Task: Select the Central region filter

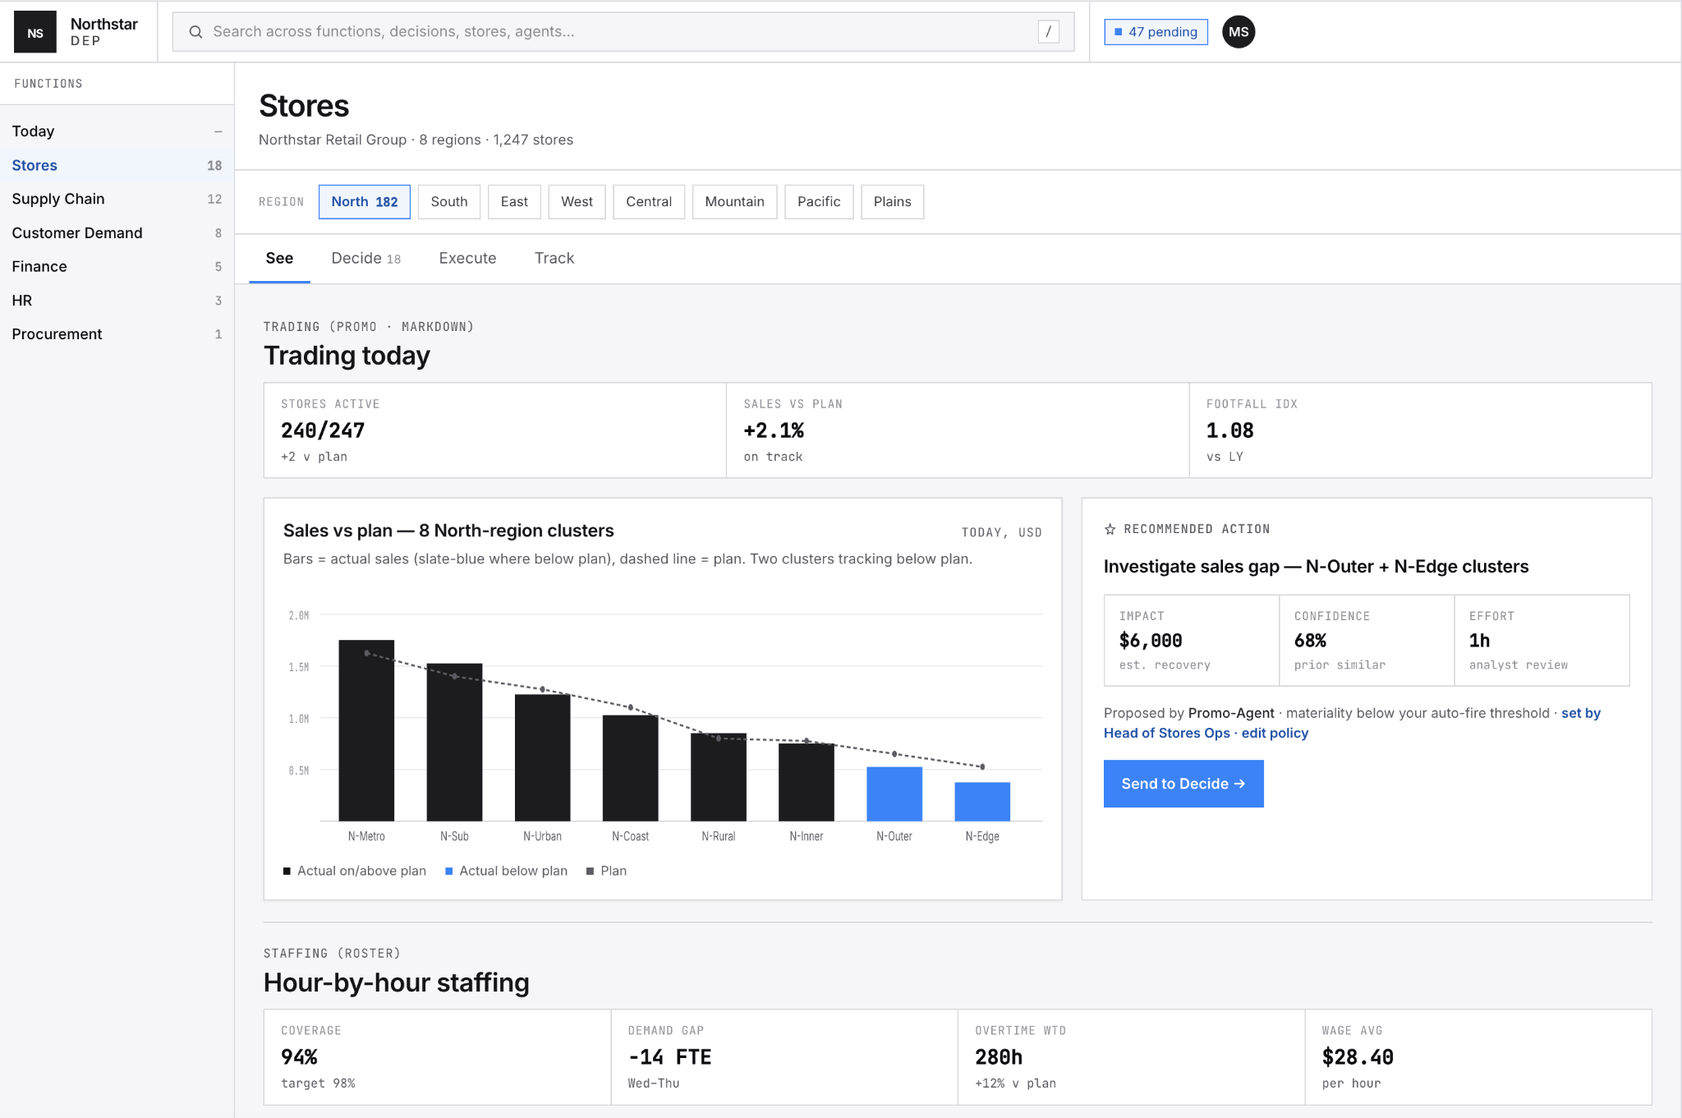Action: point(649,202)
